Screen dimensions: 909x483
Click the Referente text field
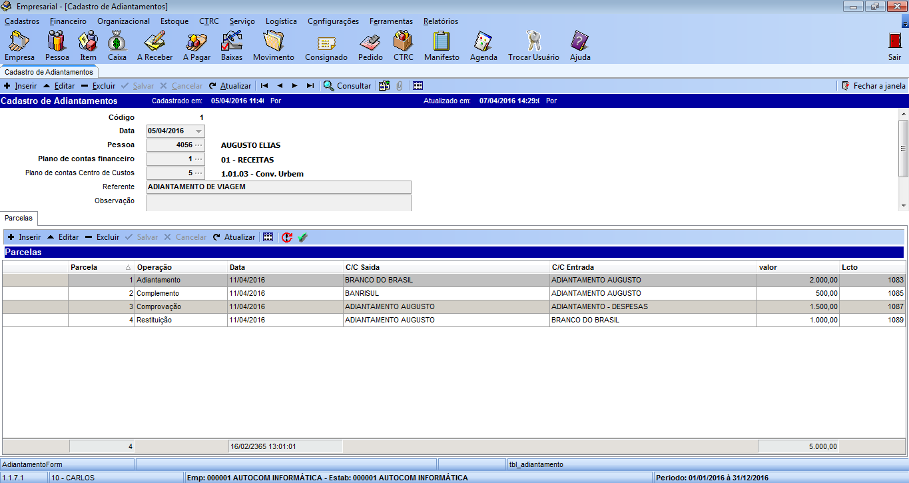point(278,187)
